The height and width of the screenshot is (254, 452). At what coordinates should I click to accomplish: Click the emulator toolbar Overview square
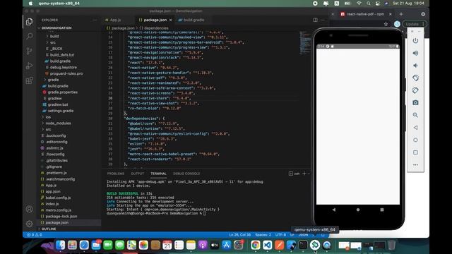(x=415, y=152)
